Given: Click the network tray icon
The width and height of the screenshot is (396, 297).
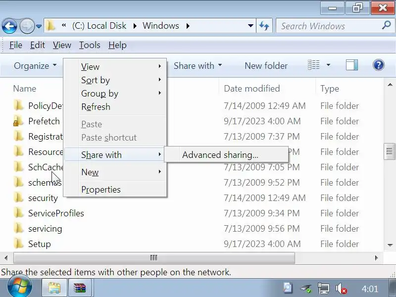Looking at the screenshot, I should tap(324, 288).
